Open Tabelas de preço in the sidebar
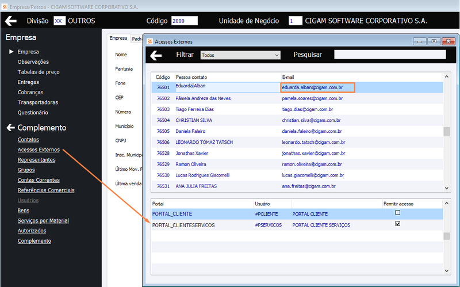The image size is (460, 287). (x=39, y=72)
